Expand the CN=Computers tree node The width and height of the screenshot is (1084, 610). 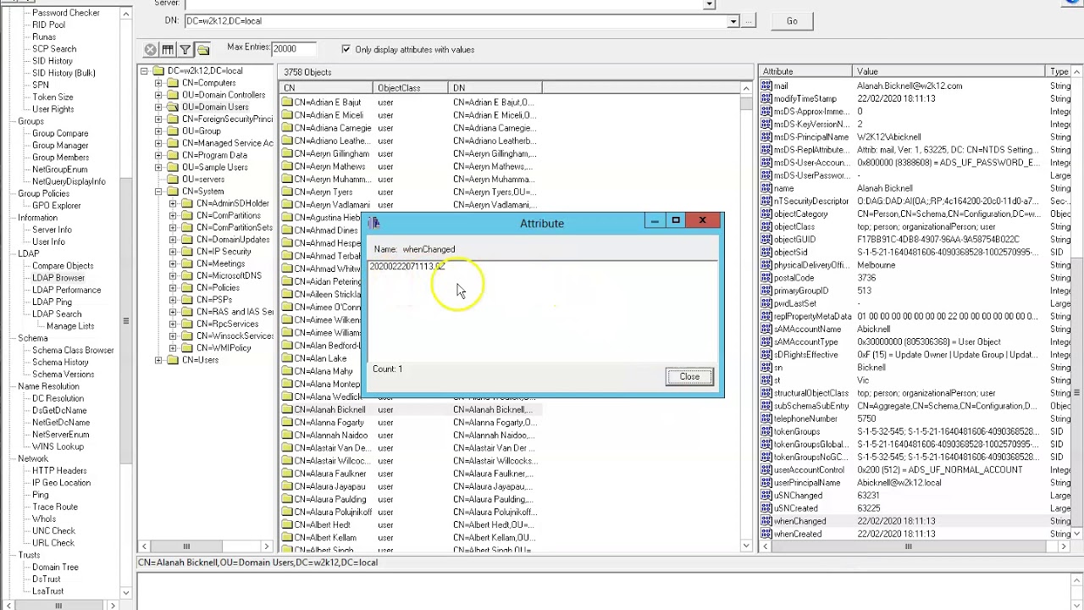(x=158, y=83)
